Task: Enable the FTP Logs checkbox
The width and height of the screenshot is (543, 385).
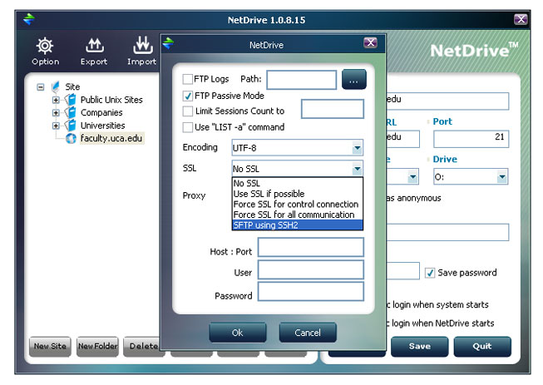Action: (x=188, y=79)
